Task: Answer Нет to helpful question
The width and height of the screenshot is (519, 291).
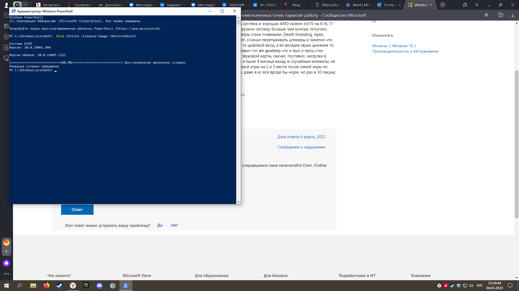Action: (174, 225)
